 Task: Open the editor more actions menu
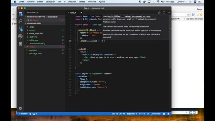coord(169,12)
